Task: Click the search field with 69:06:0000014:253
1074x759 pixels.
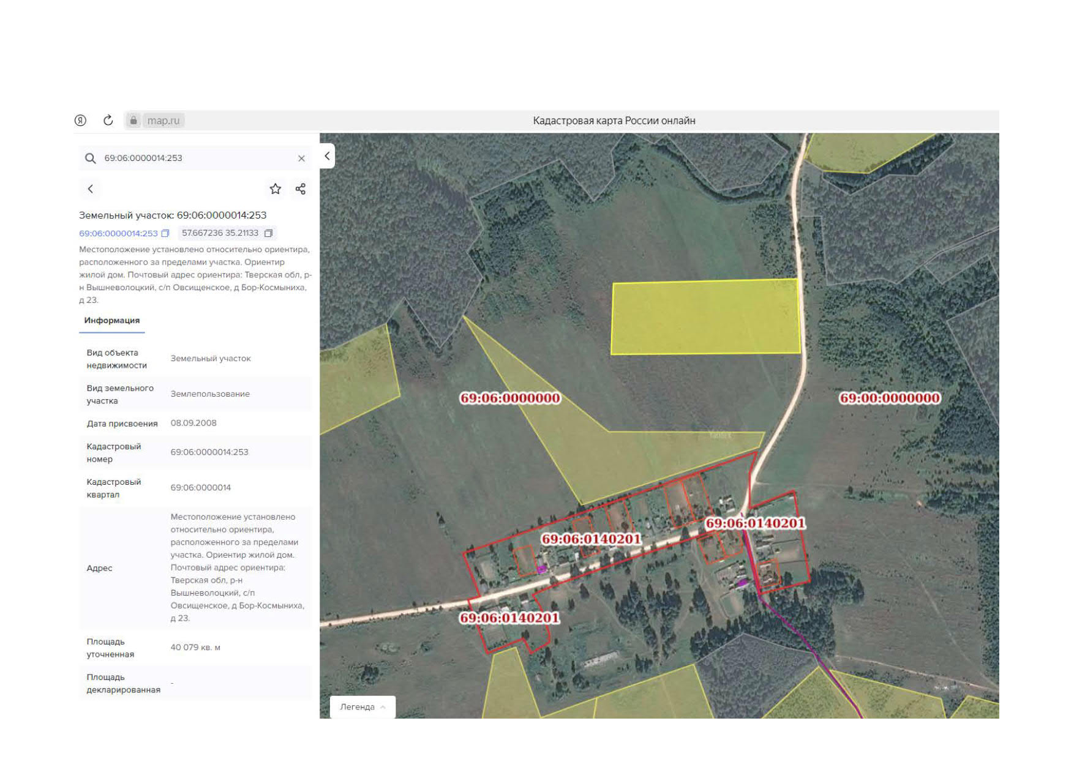Action: point(195,158)
